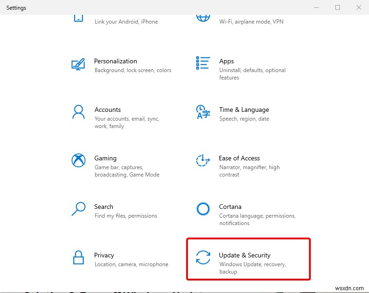Select the Accounts person icon
Image resolution: width=369 pixels, height=293 pixels.
coord(79,112)
